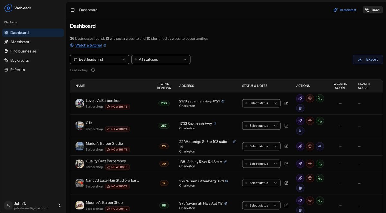The width and height of the screenshot is (386, 213).
Task: Open map pin action for CJ's
Action: click(310, 121)
